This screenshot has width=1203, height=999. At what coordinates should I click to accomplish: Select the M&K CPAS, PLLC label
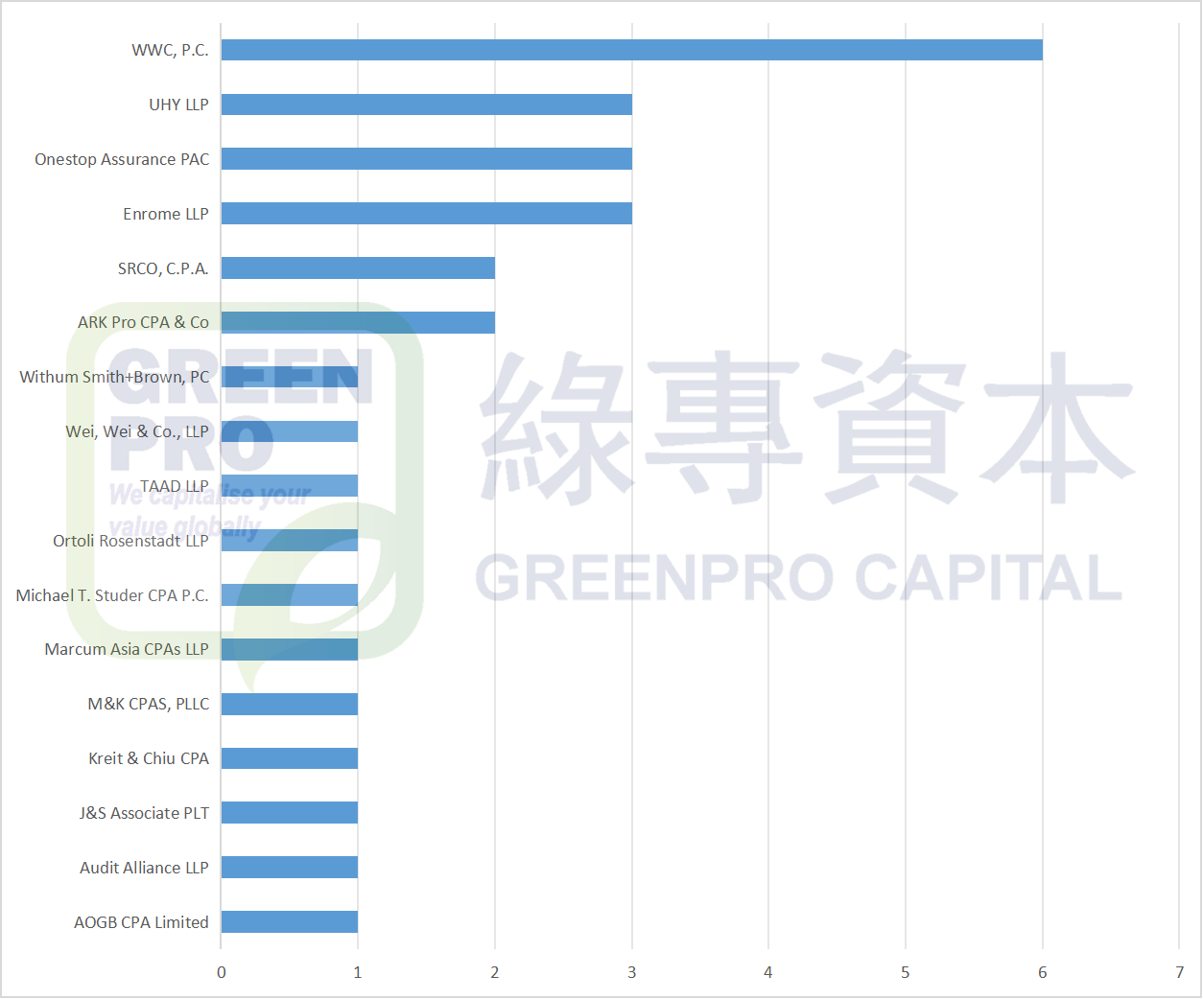tap(149, 703)
